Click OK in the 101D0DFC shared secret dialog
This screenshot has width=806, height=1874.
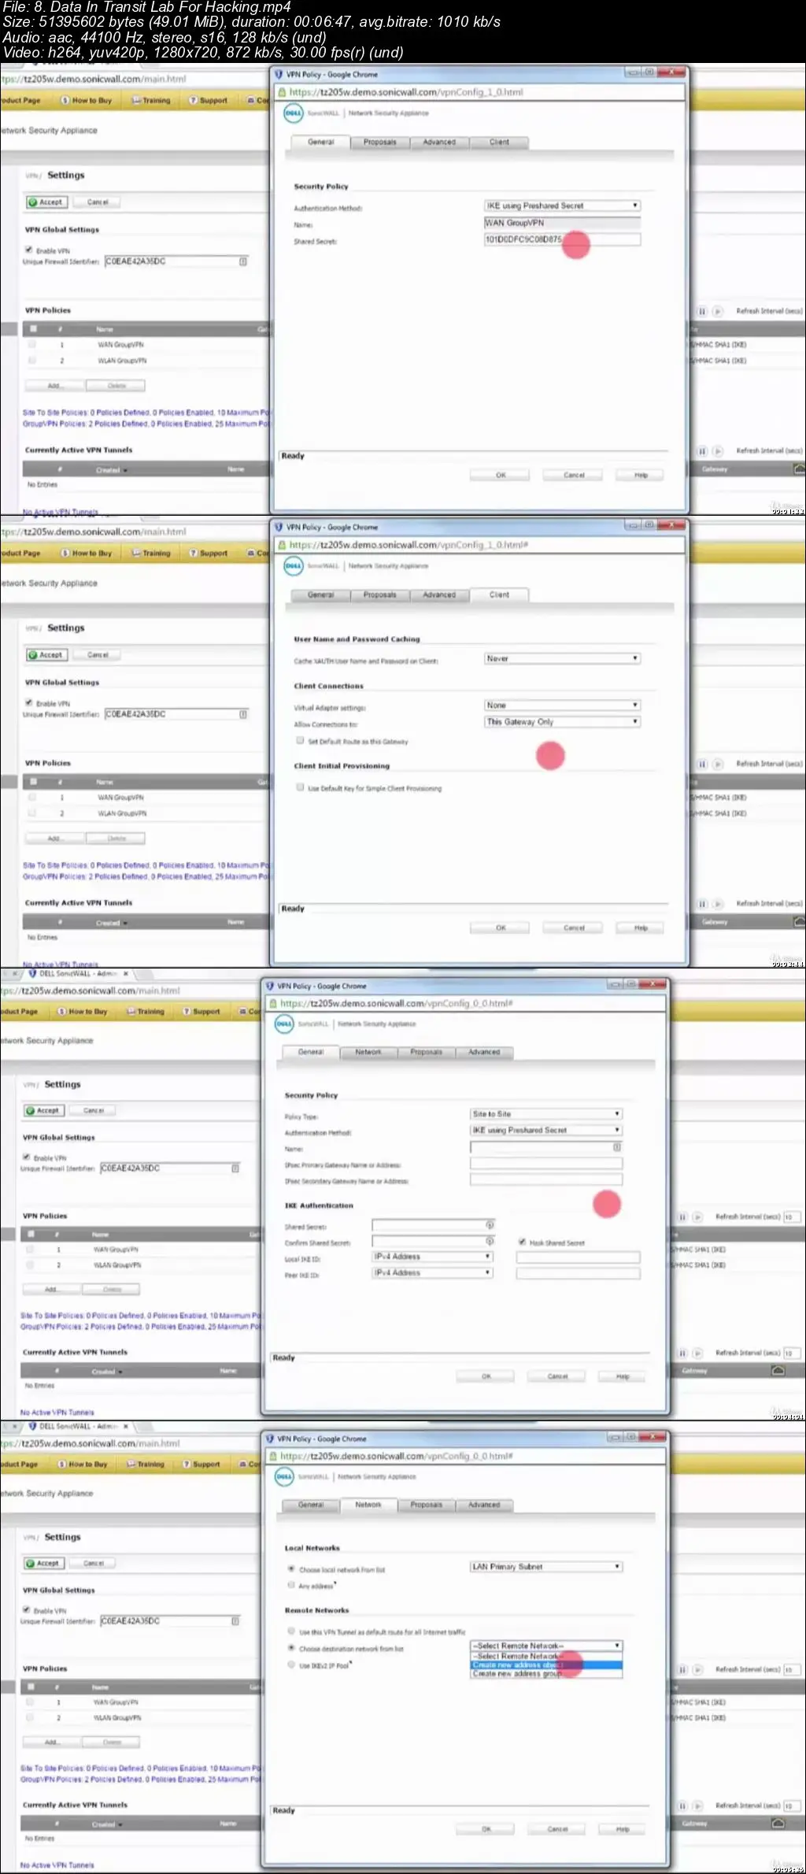point(500,475)
